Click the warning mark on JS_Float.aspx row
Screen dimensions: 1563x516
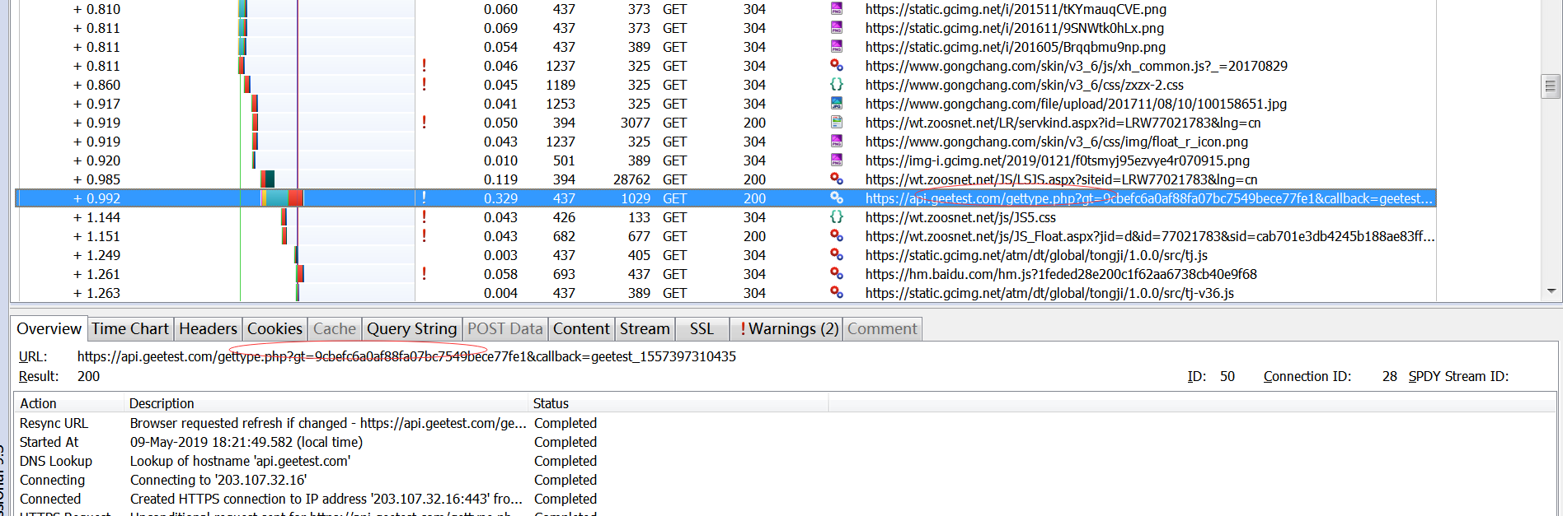pyautogui.click(x=424, y=236)
